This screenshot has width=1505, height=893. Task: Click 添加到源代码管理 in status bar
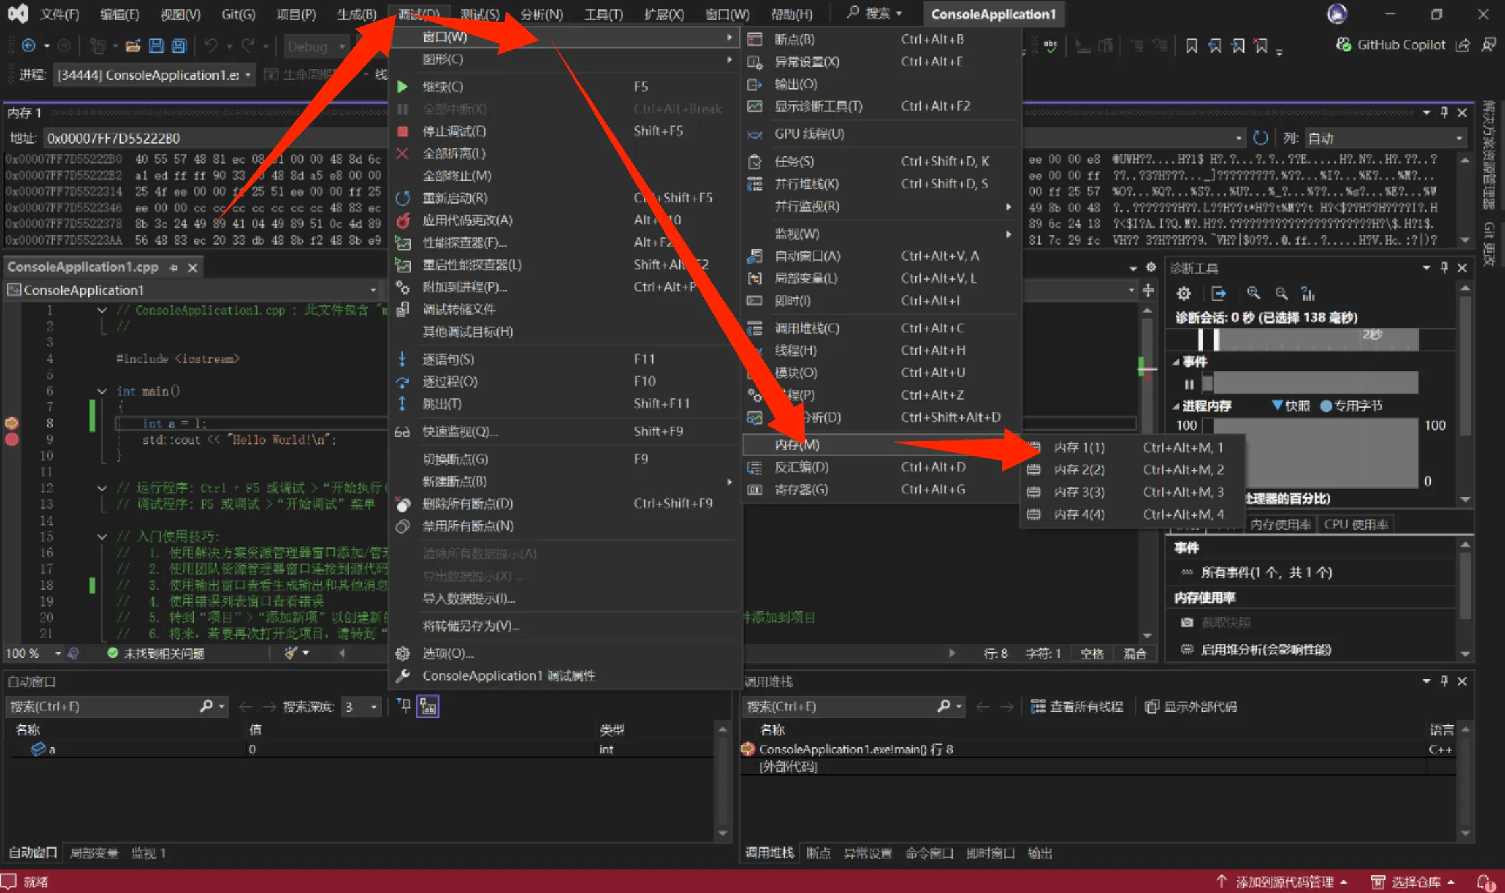[x=1283, y=882]
